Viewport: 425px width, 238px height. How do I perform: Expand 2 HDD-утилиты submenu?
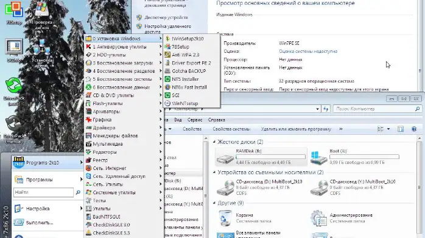tap(124, 55)
